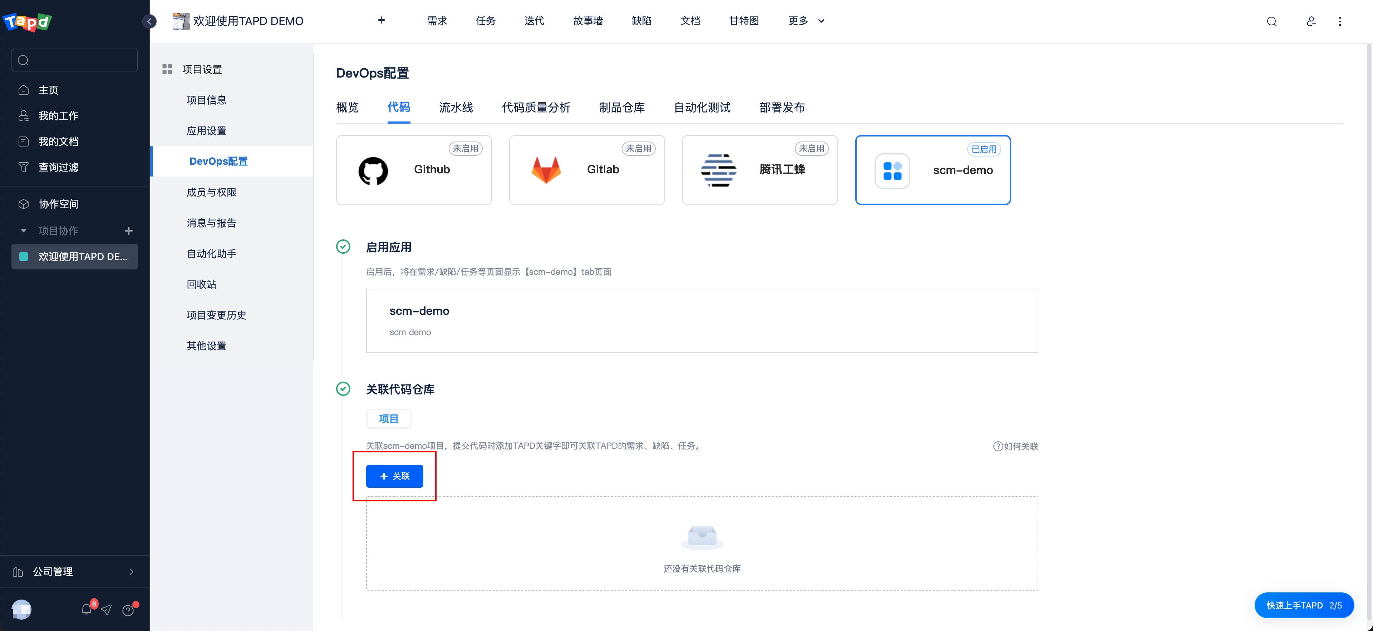Select the Gitlab card

(x=587, y=170)
